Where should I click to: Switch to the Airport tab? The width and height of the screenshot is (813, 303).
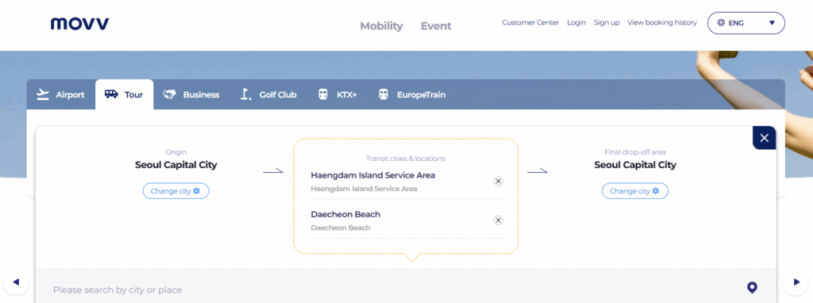click(60, 94)
